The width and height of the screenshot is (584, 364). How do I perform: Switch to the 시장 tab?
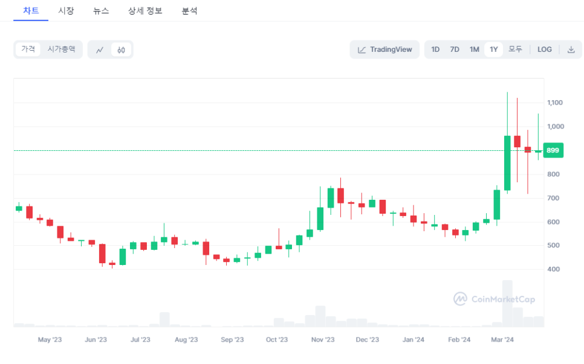66,11
